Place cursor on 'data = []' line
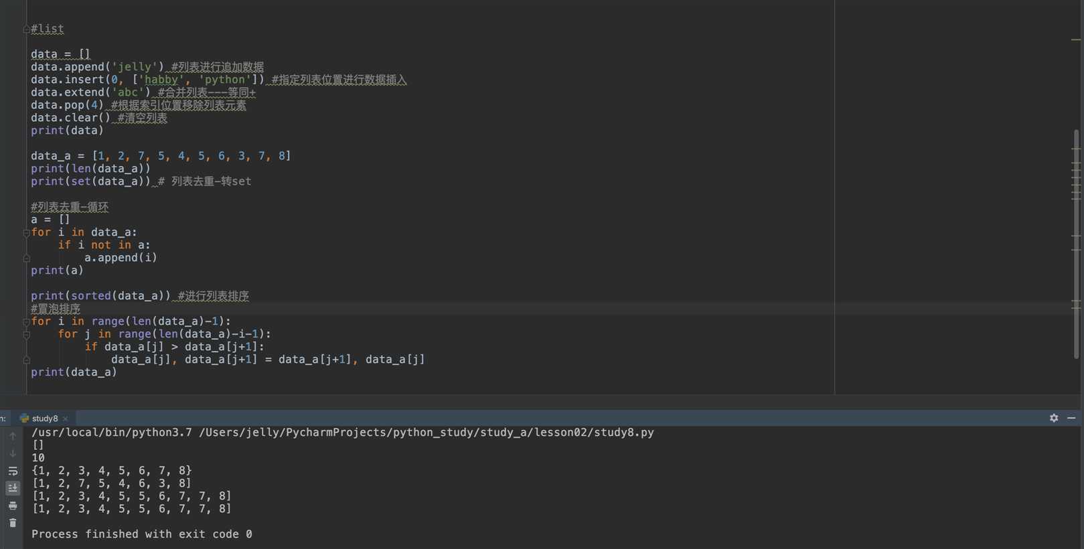1084x549 pixels. [x=60, y=54]
